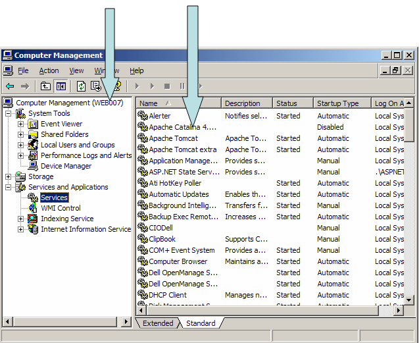The height and width of the screenshot is (343, 419).
Task: Click the WMI Control icon
Action: coord(33,208)
